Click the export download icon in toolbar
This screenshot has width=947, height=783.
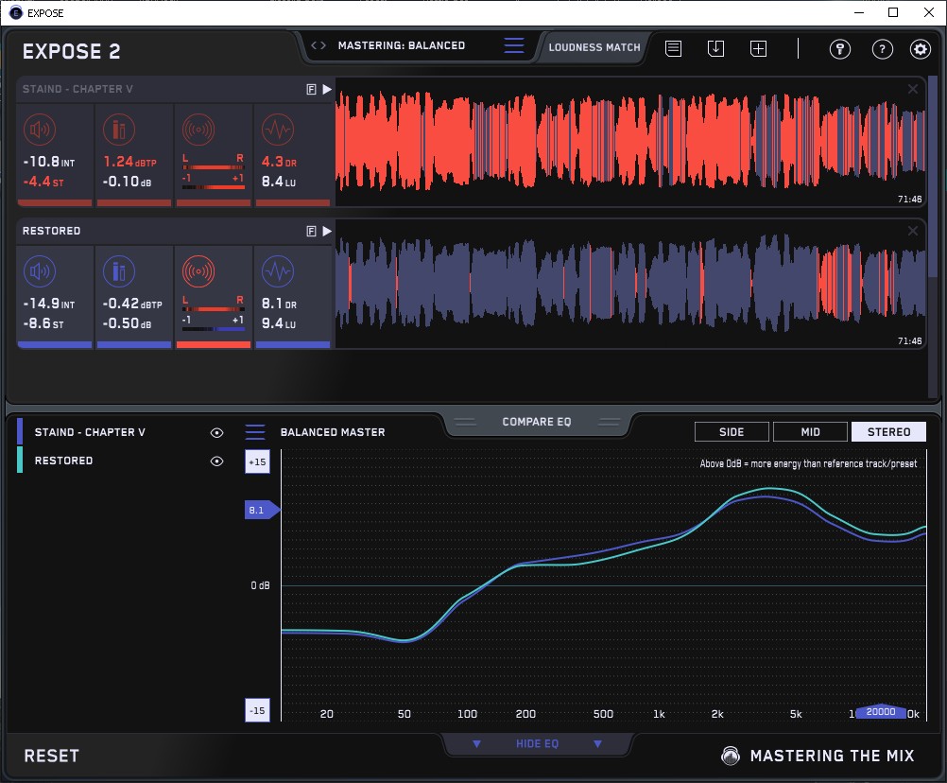click(x=715, y=48)
